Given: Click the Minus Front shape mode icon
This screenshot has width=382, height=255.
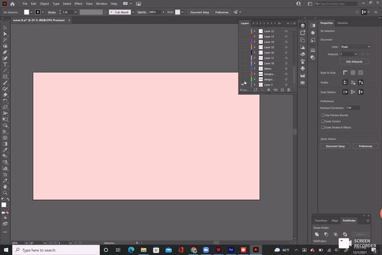Looking at the screenshot, I should pos(326,234).
